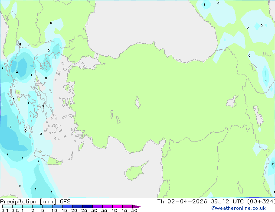The width and height of the screenshot is (275, 212).
Task: Click the Crete island on the map
Action: point(48,158)
